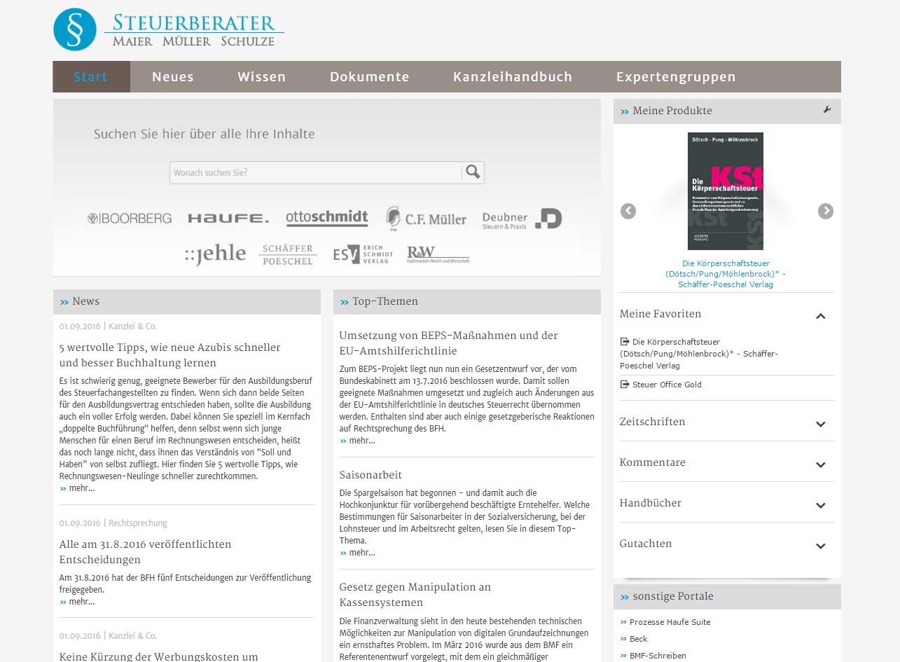Viewport: 900px width, 662px height.
Task: Click the News section header
Action: [187, 302]
